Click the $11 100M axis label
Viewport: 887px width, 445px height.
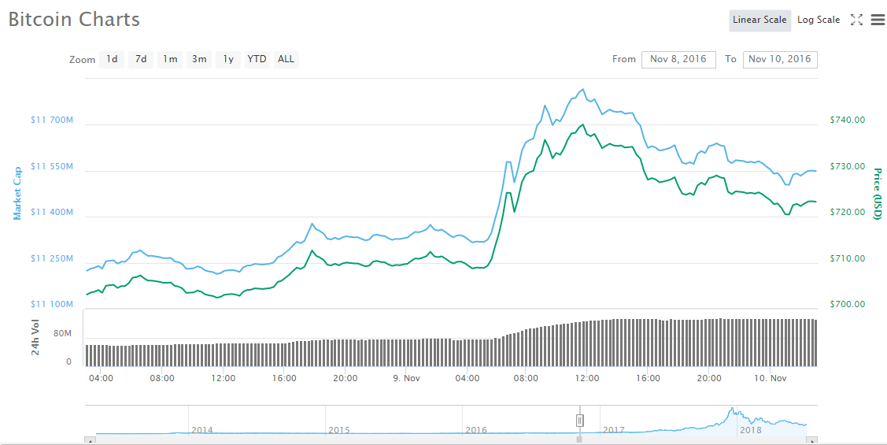[x=52, y=305]
